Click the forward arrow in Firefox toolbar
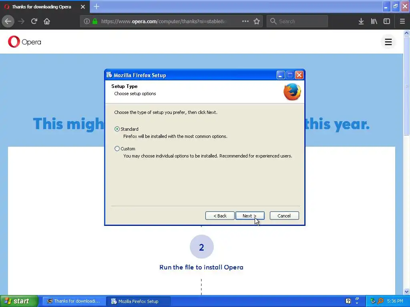Screen dimensions: 410x307 click(x=21, y=21)
